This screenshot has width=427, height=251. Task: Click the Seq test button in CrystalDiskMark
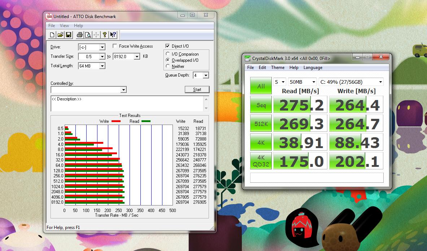(261, 105)
